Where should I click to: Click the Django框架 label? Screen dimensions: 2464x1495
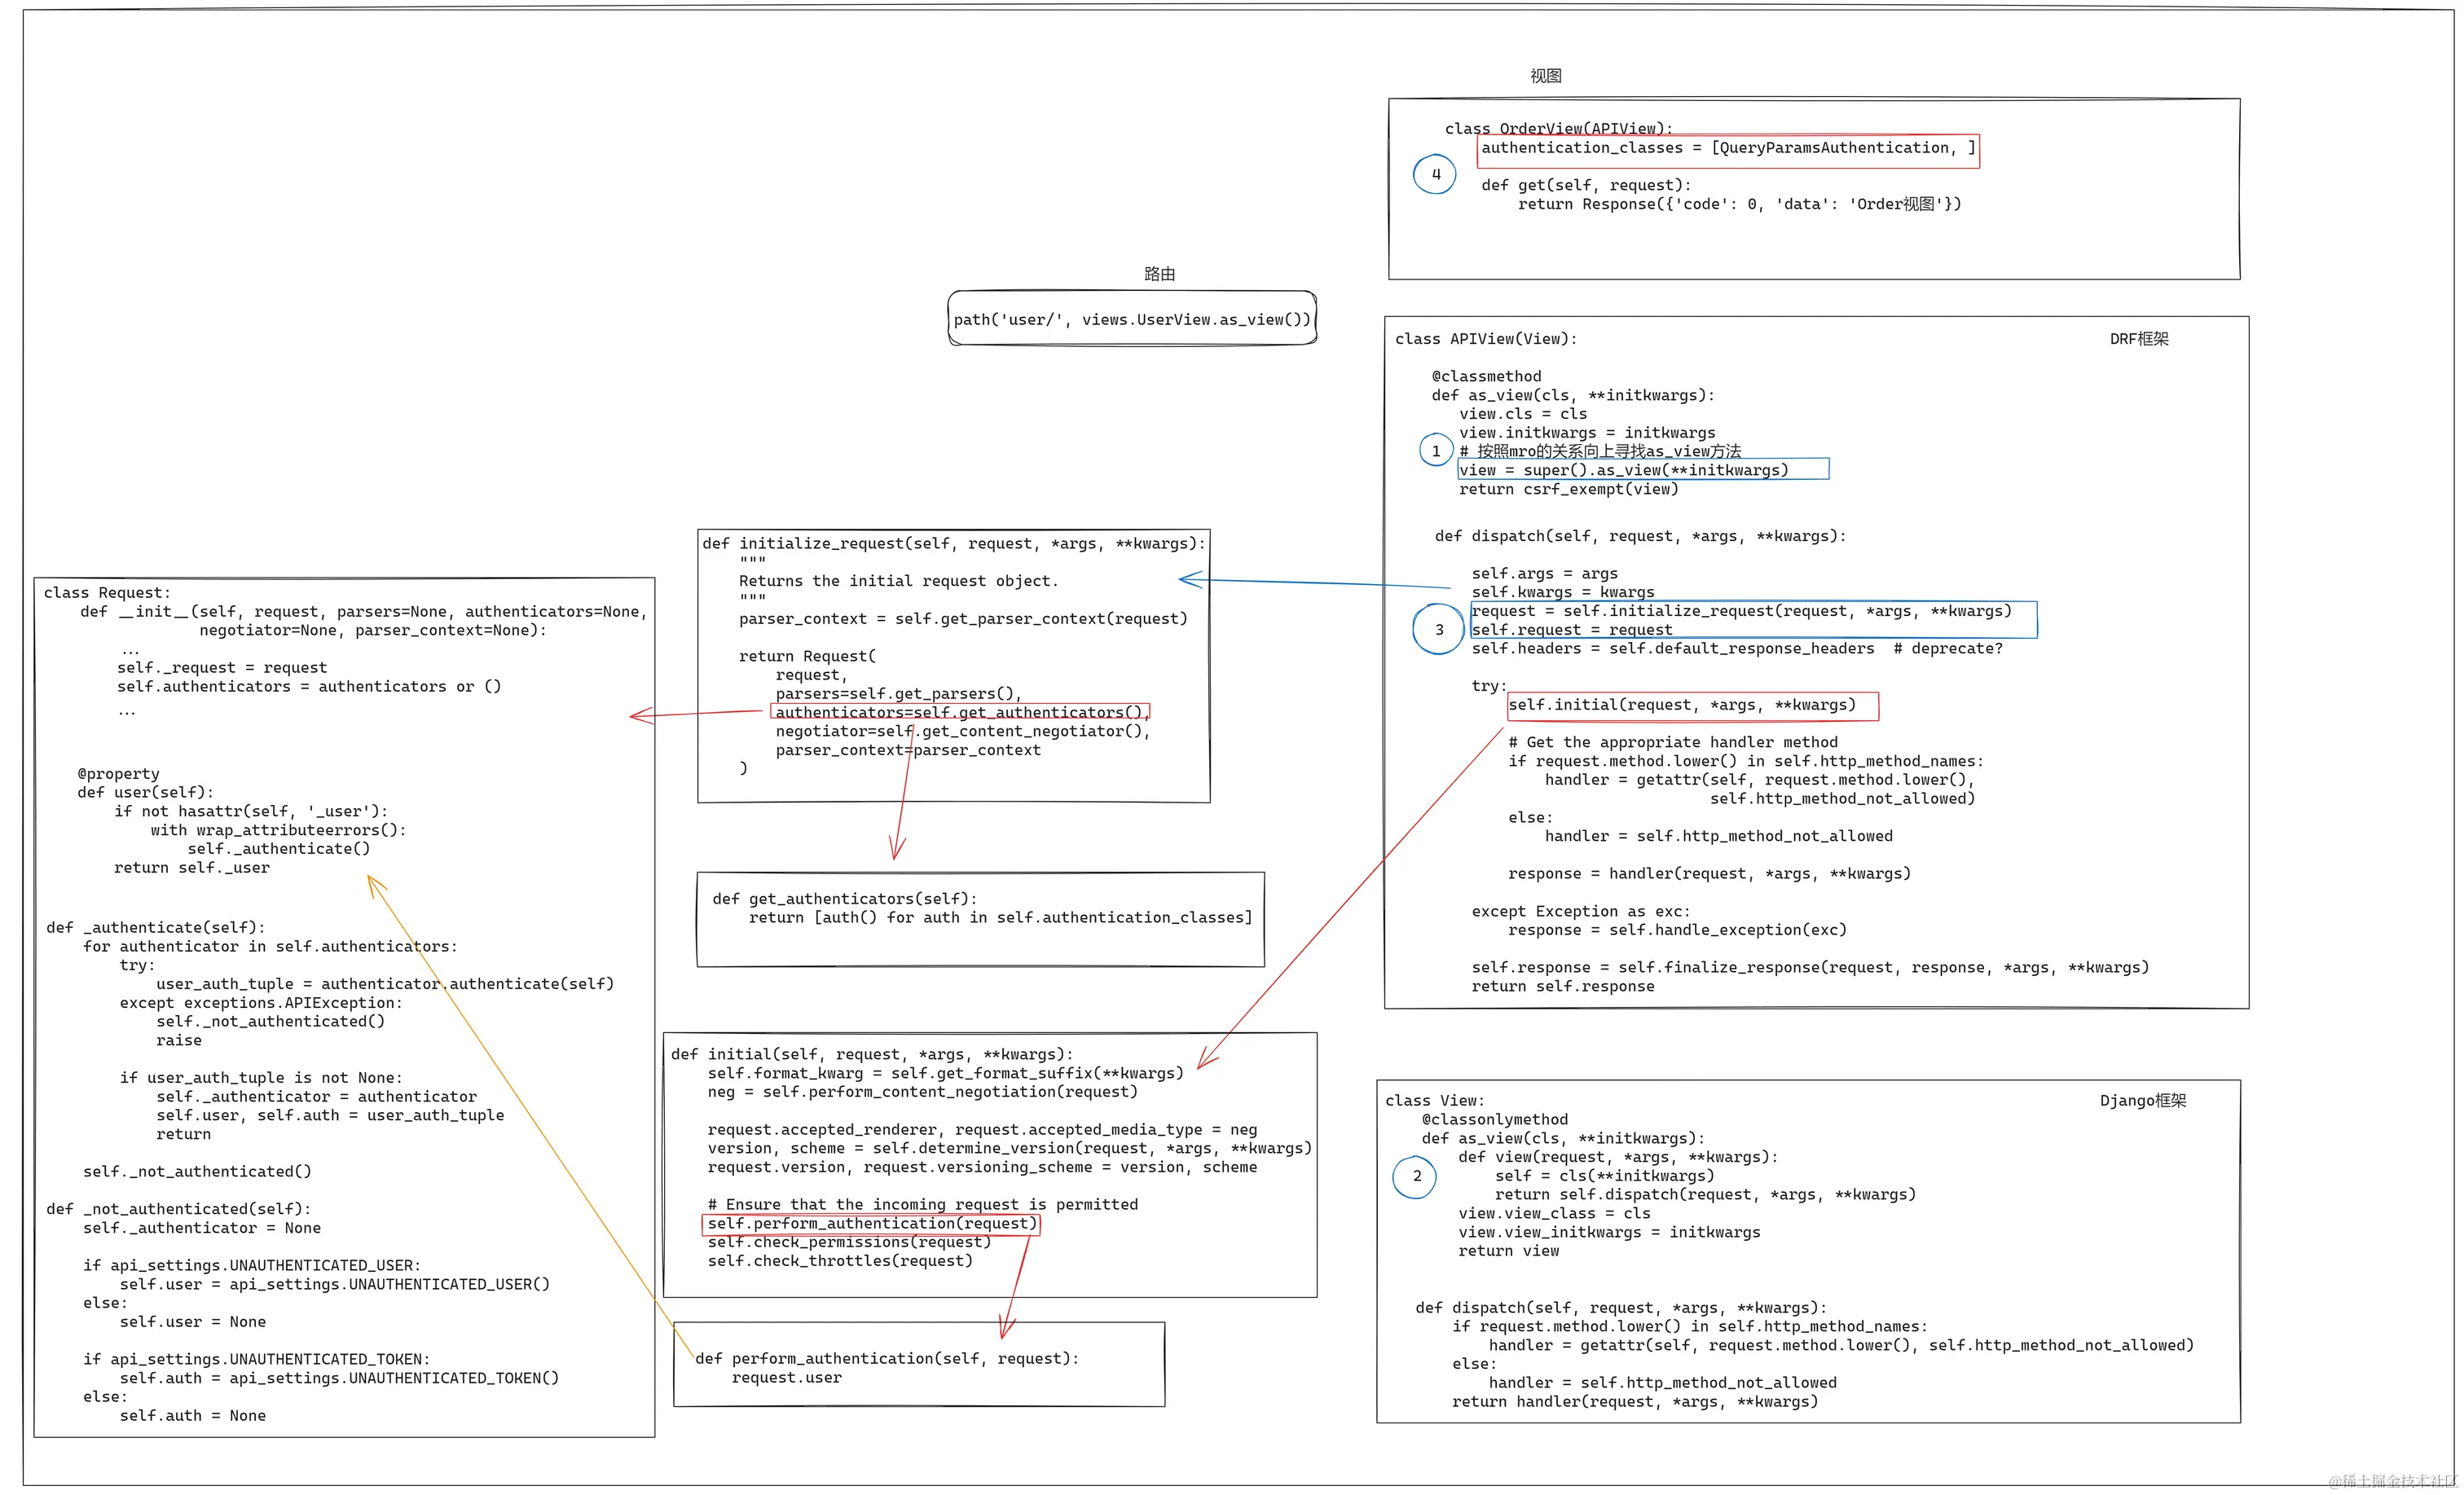tap(2142, 1101)
